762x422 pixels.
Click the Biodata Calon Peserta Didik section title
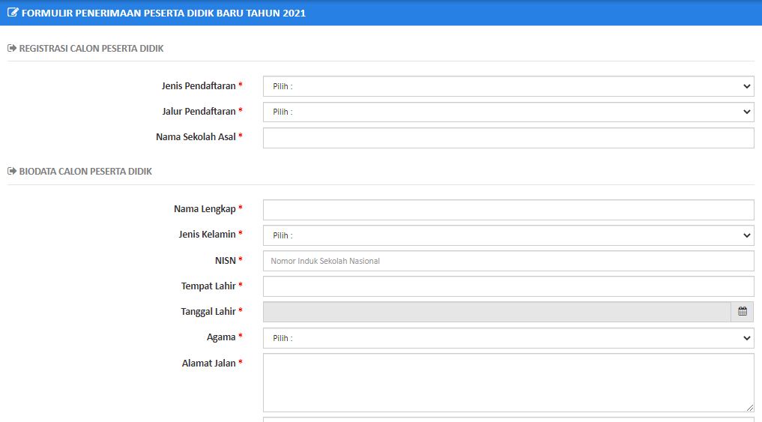pyautogui.click(x=85, y=171)
